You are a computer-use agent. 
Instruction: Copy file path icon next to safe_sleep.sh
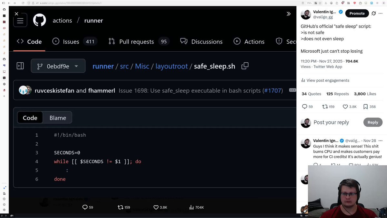click(245, 66)
